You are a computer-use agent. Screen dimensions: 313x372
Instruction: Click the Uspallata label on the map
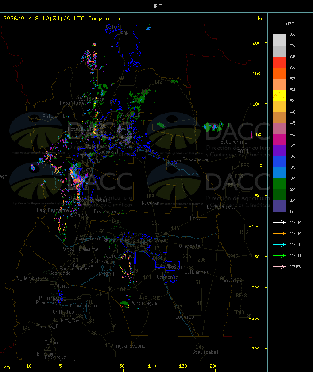click(72, 103)
